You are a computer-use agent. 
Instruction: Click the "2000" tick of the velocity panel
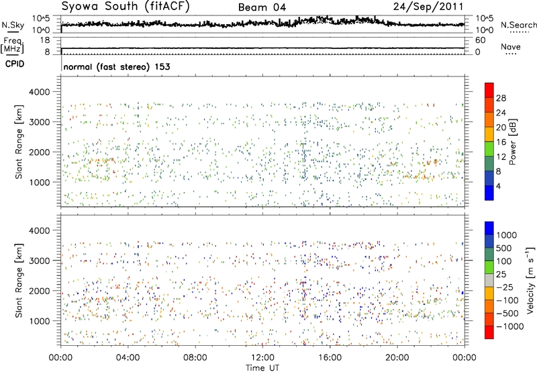[39, 291]
